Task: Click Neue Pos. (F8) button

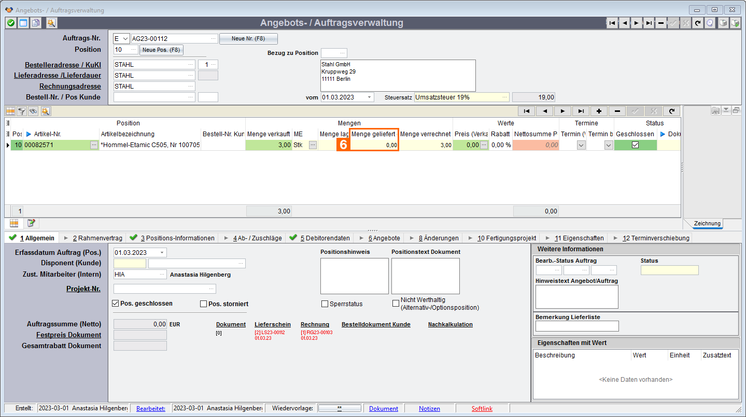Action: pyautogui.click(x=161, y=50)
